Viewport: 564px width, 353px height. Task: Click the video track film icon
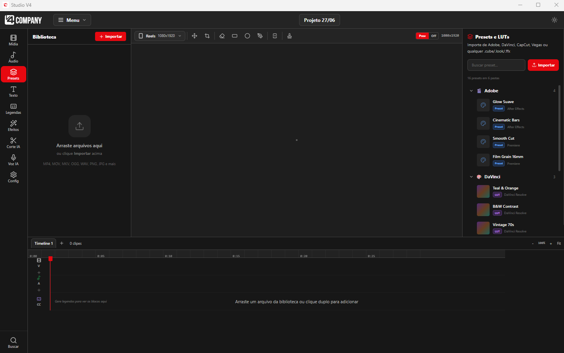39,260
